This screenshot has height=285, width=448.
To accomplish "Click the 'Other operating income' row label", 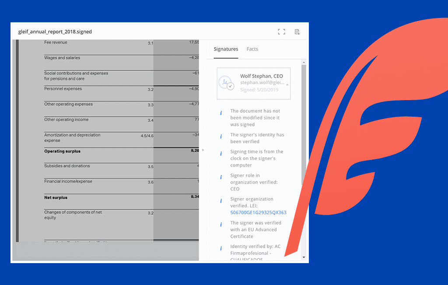I will (x=66, y=119).
